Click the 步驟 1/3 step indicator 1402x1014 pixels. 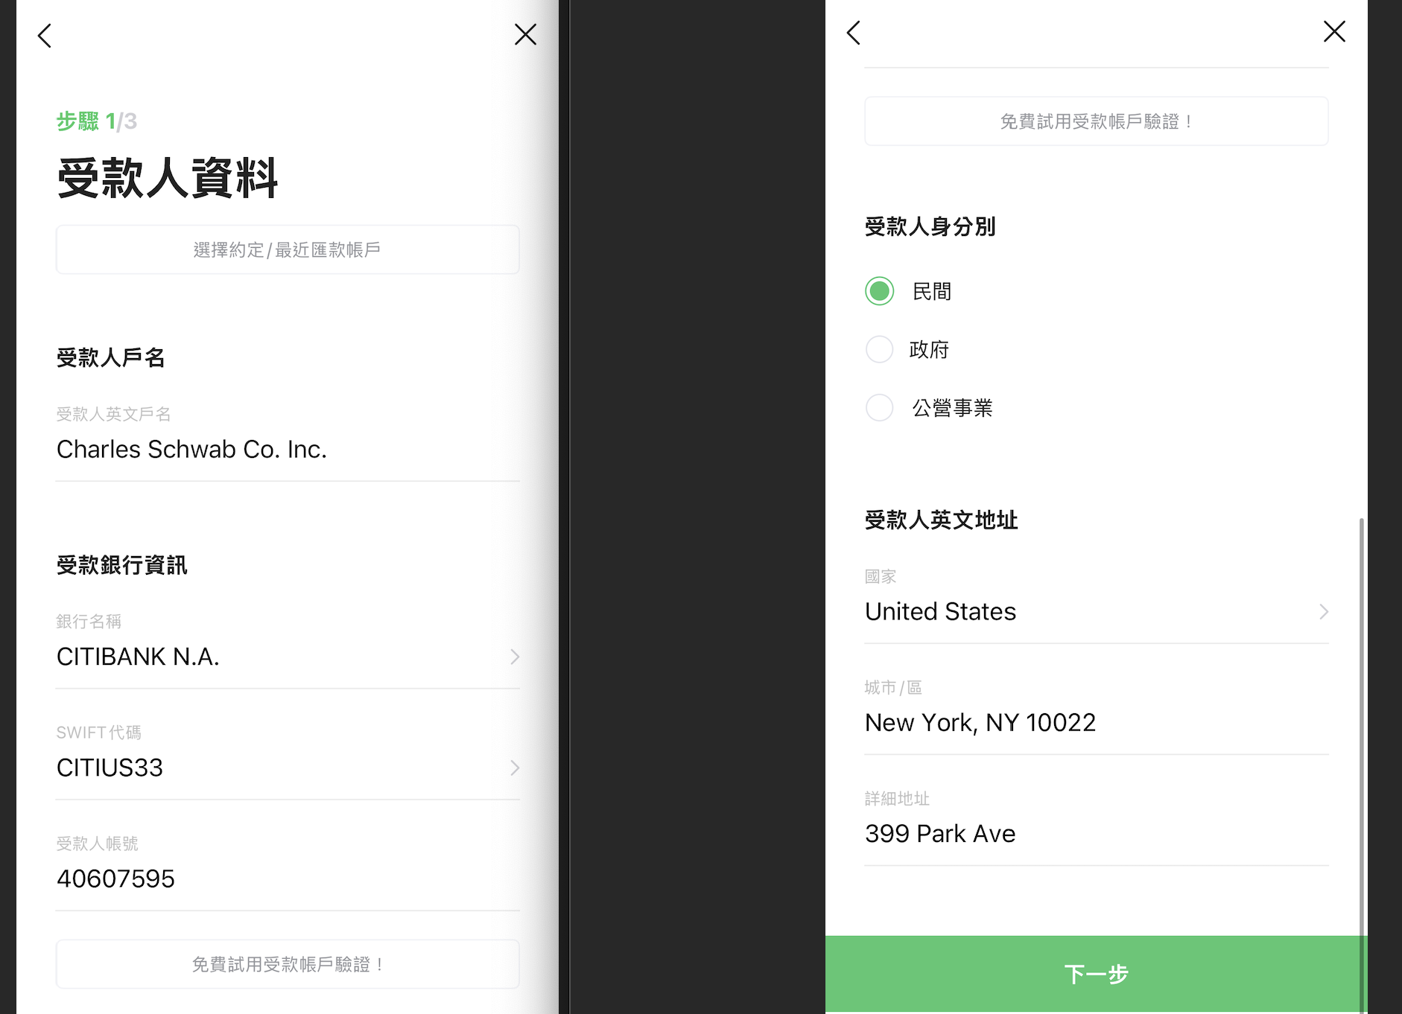point(97,121)
